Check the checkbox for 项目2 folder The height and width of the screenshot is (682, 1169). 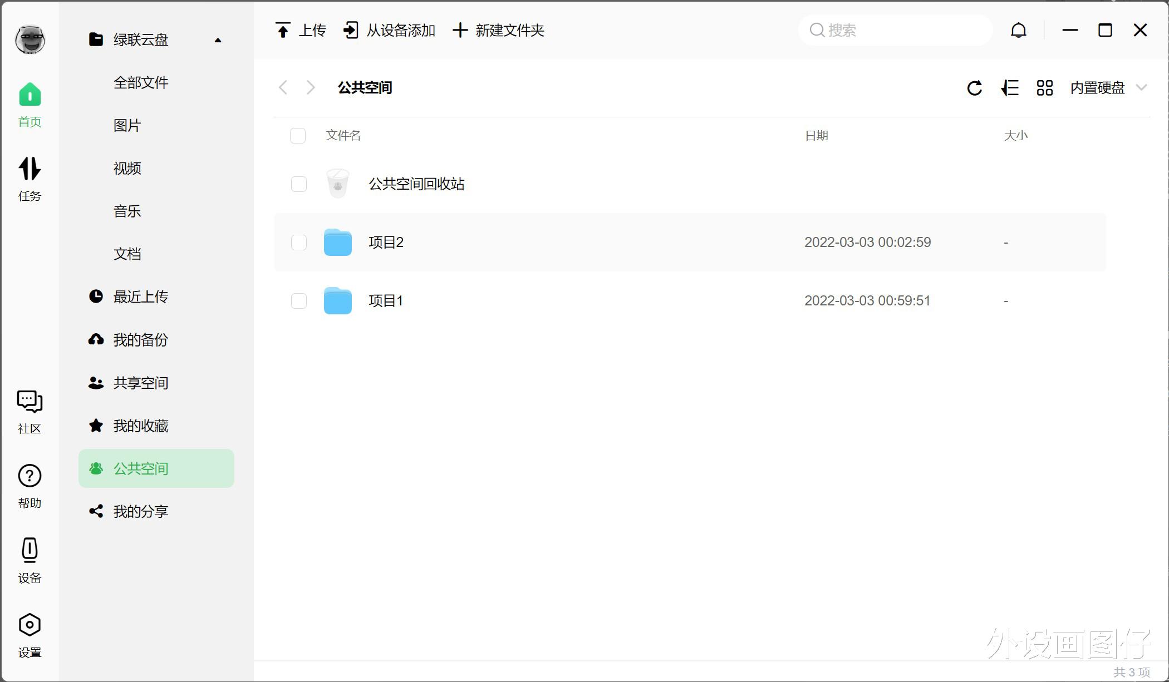tap(298, 243)
